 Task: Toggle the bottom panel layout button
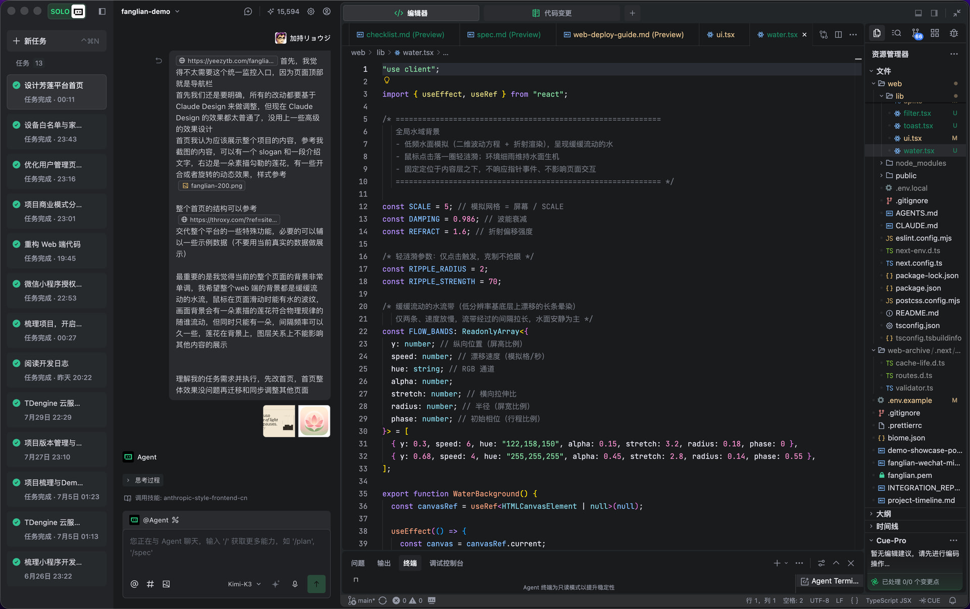[x=918, y=13]
